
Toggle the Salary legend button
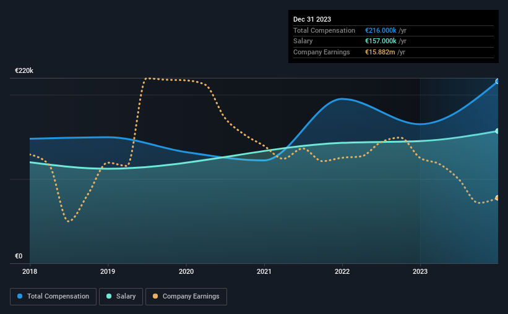point(121,297)
